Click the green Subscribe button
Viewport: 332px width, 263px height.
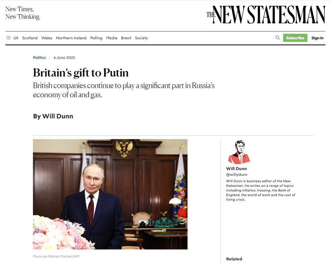295,38
